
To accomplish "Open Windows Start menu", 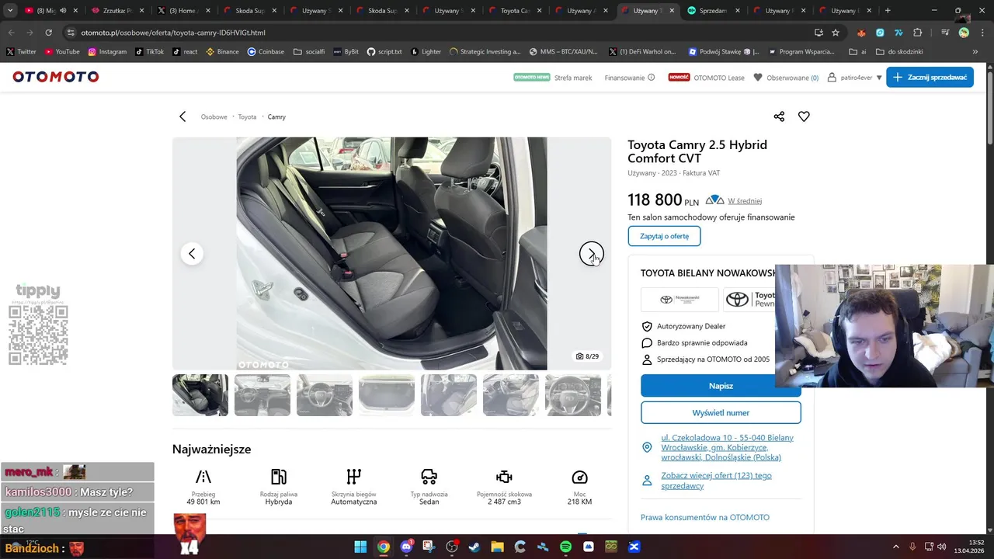I will (x=360, y=547).
